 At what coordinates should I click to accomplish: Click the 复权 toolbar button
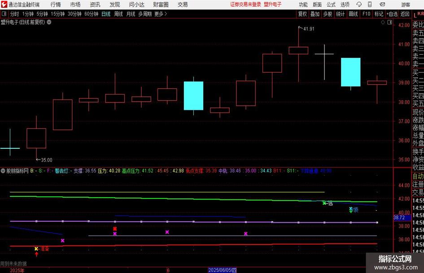tap(302, 14)
